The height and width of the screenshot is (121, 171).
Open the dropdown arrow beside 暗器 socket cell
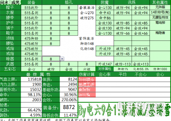(x=62, y=59)
